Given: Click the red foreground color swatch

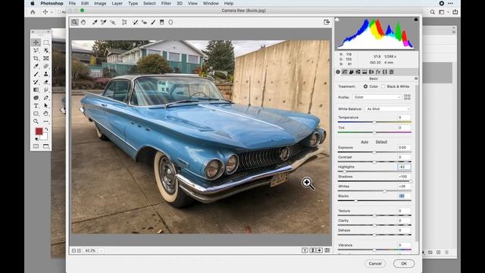Looking at the screenshot, I should tap(39, 131).
